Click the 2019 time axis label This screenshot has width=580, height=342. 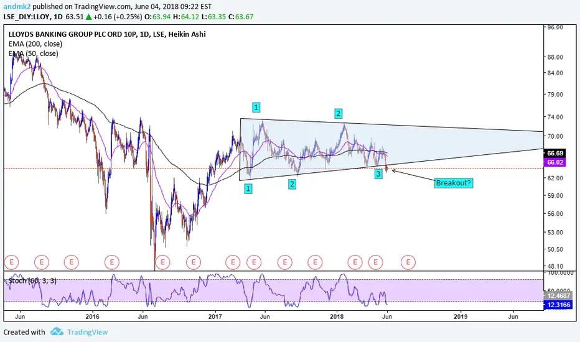tap(460, 317)
